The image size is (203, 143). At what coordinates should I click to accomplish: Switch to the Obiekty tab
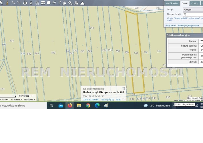click(x=195, y=3)
